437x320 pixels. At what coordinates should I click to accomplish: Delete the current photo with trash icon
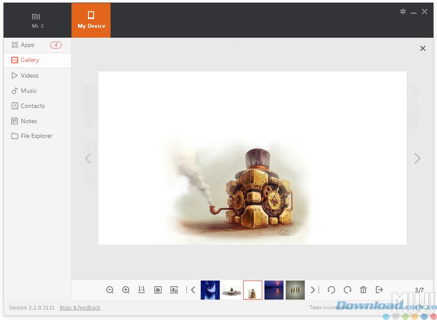[363, 290]
